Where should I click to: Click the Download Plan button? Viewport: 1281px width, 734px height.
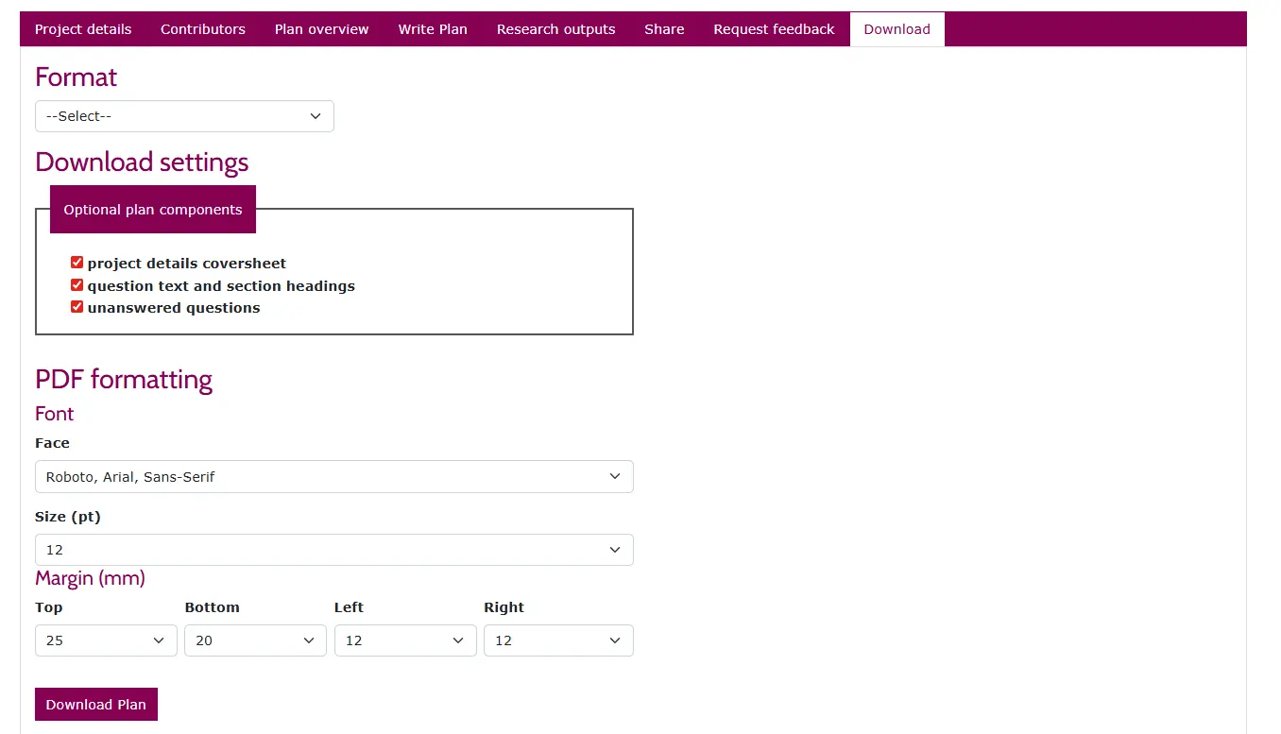coord(96,705)
